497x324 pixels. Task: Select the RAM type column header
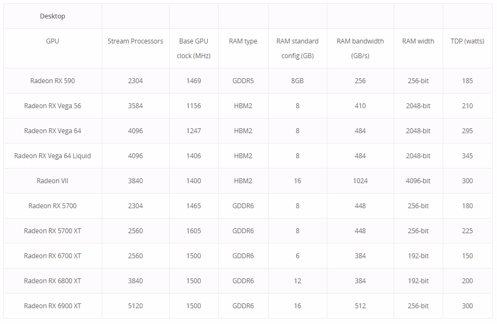click(x=243, y=41)
